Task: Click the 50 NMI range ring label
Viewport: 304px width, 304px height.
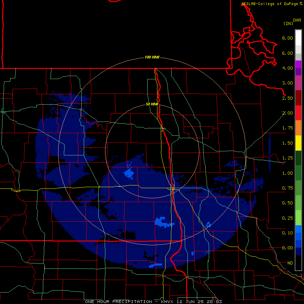Action: [152, 104]
